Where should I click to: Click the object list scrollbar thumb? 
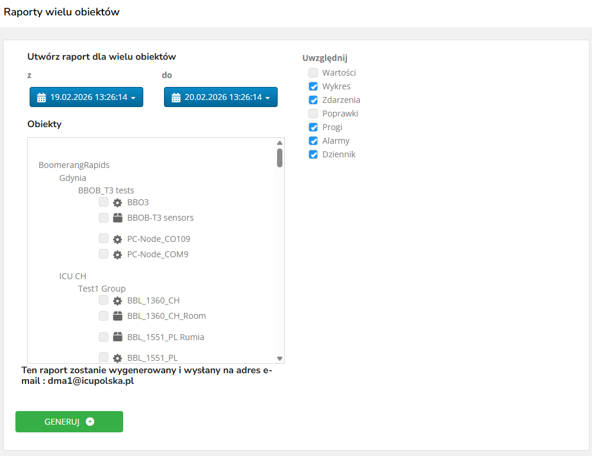(279, 157)
